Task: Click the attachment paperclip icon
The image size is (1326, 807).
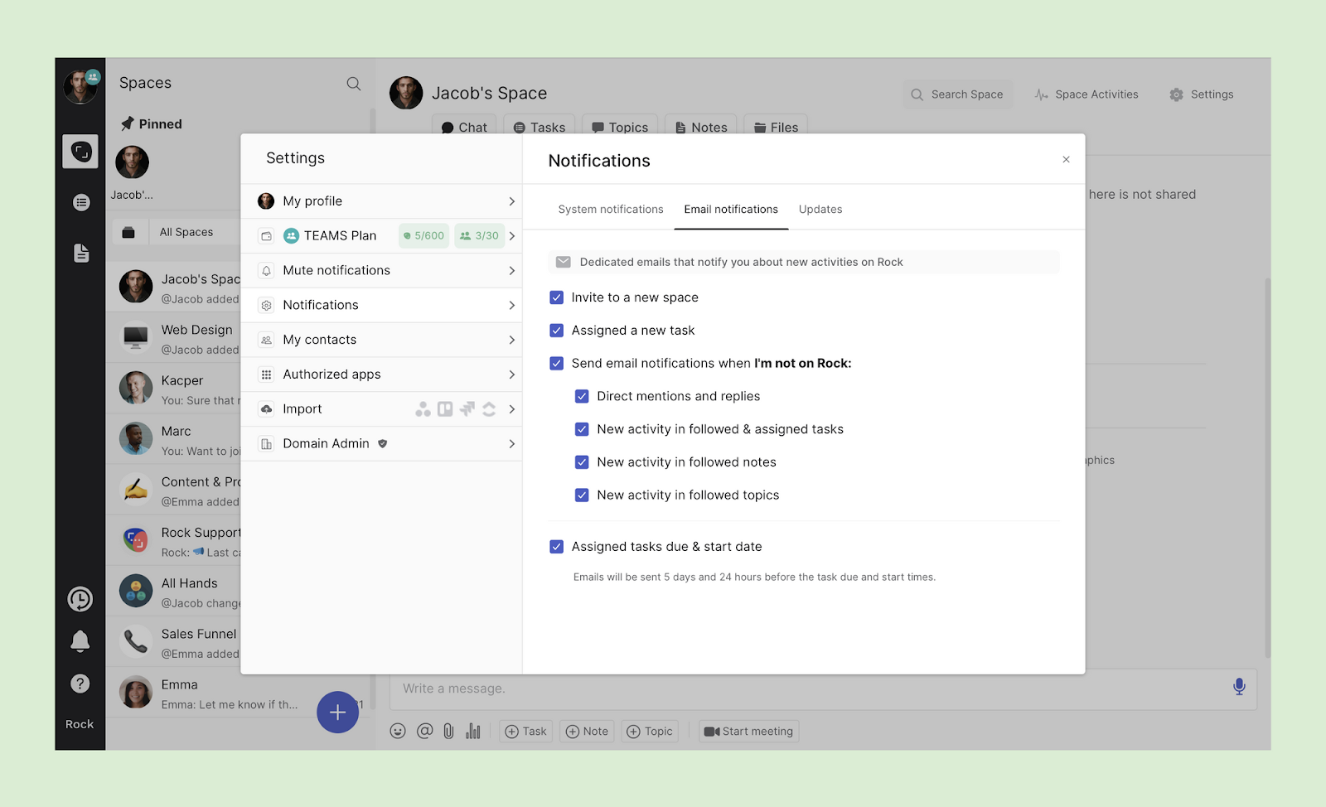Action: [x=448, y=731]
